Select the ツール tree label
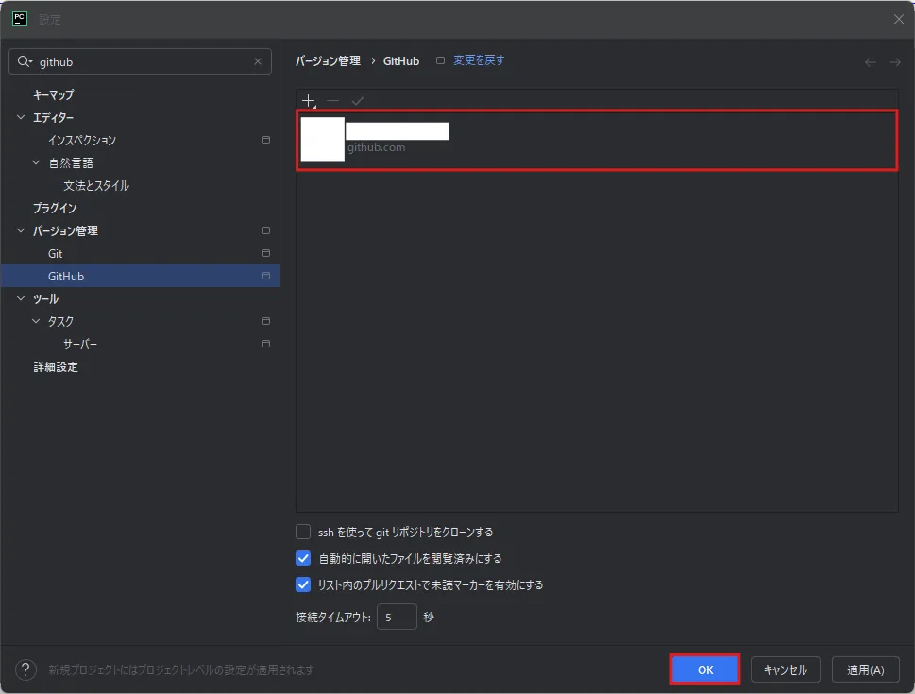The image size is (915, 694). tap(45, 298)
